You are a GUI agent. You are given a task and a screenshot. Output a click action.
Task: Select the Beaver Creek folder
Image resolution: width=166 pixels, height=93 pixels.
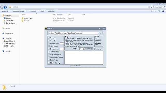point(28,18)
